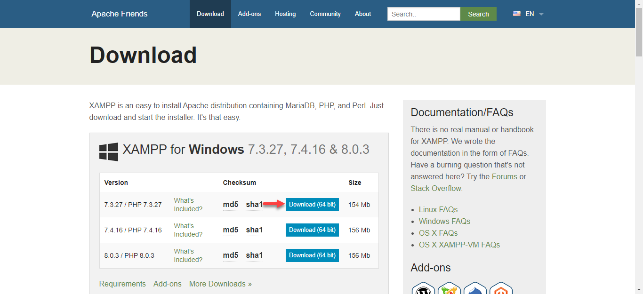Show md5 checksum for version 7.4.16
This screenshot has height=294, width=643.
pos(231,230)
